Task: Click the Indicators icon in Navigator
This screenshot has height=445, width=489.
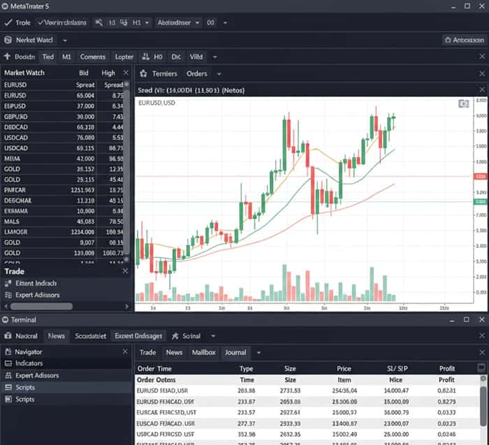Action: [8, 363]
